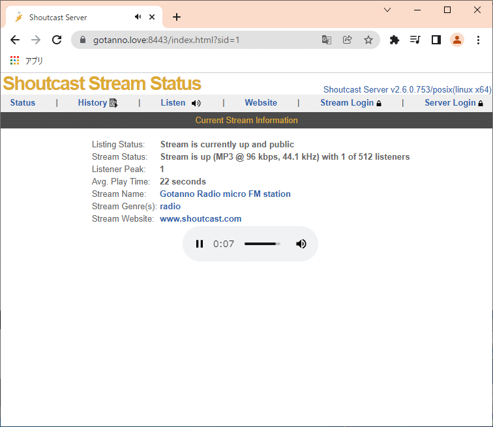Image resolution: width=493 pixels, height=427 pixels.
Task: Open the media control icon
Action: point(415,40)
